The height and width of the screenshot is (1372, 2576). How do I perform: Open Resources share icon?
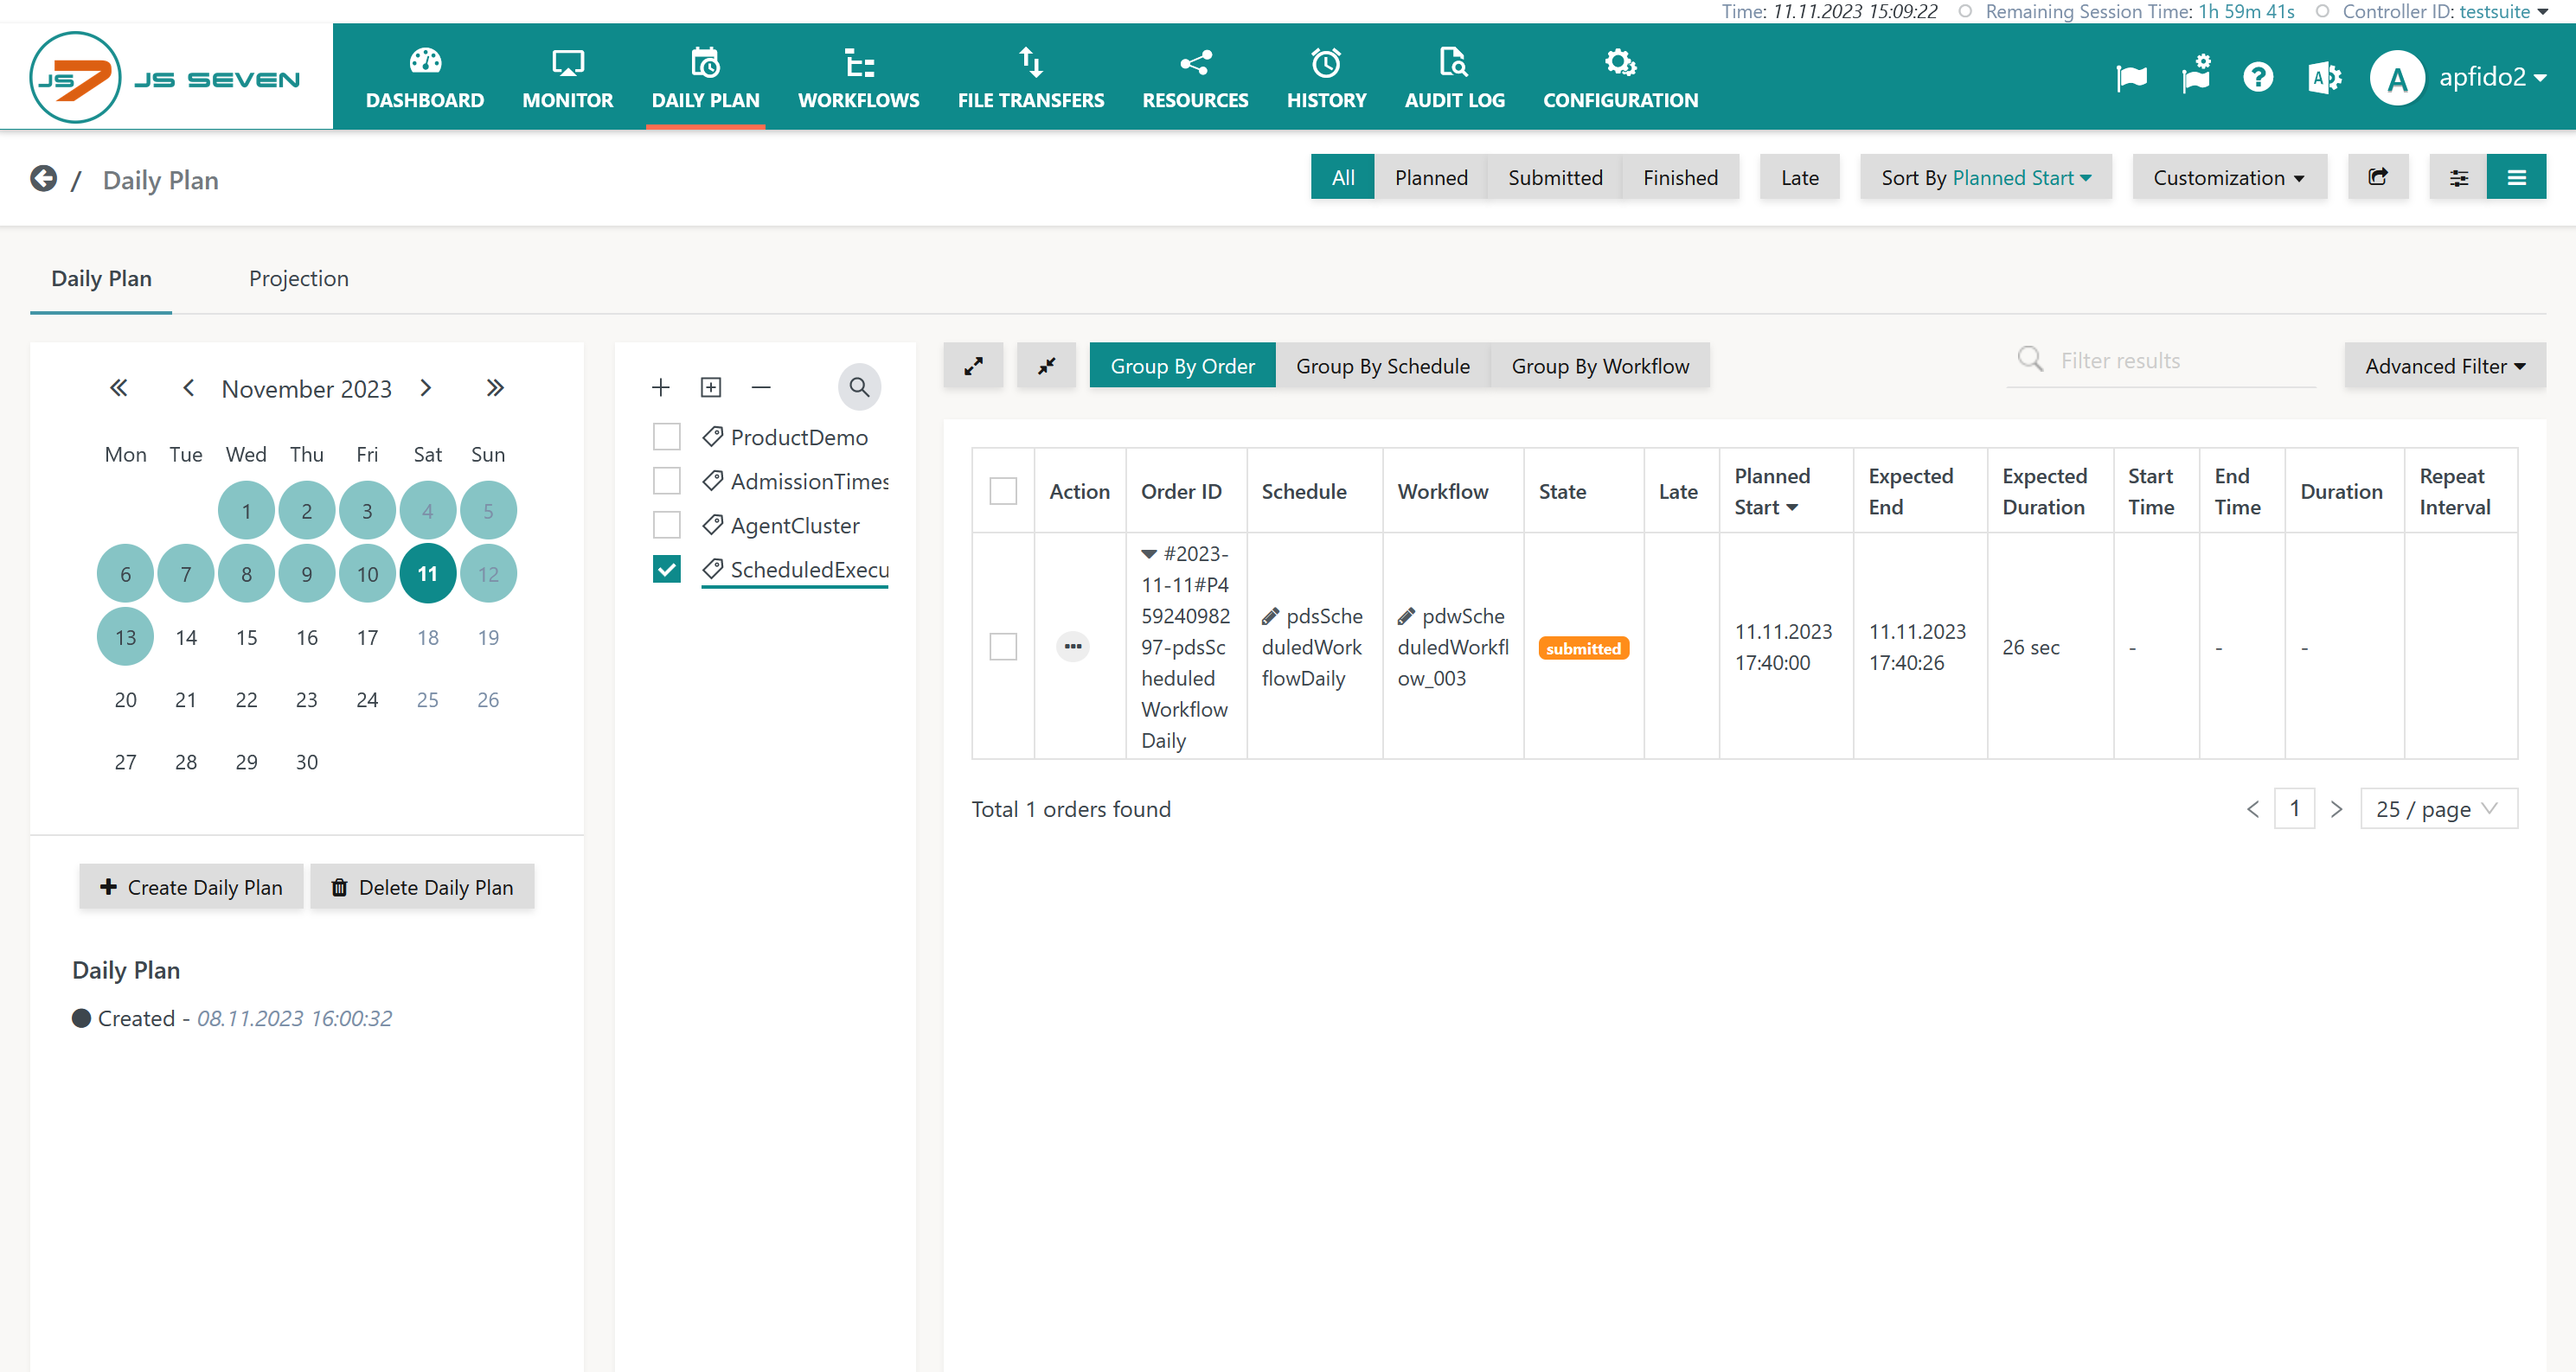pos(1195,62)
